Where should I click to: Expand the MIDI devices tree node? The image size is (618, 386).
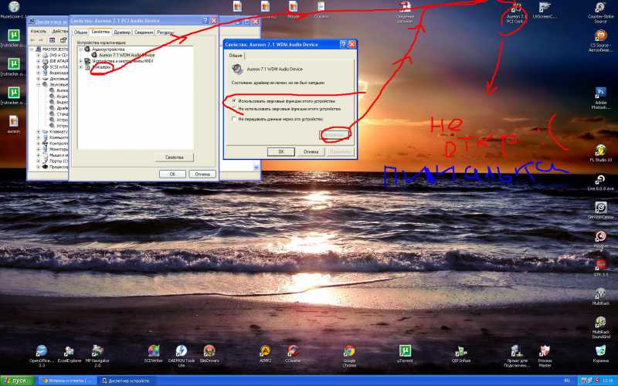point(80,61)
